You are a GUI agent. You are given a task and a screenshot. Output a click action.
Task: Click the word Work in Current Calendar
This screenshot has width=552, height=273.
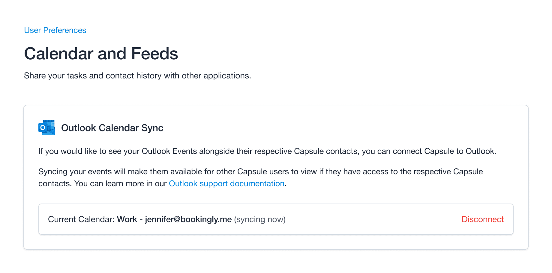[x=127, y=219]
